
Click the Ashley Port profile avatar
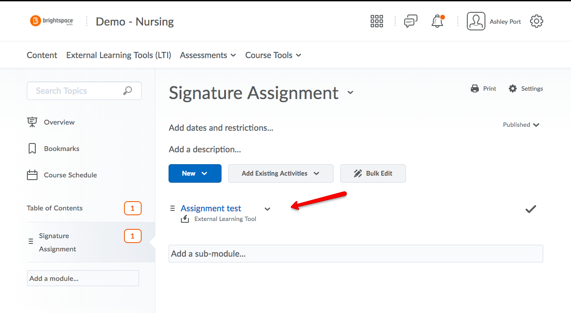pyautogui.click(x=476, y=21)
